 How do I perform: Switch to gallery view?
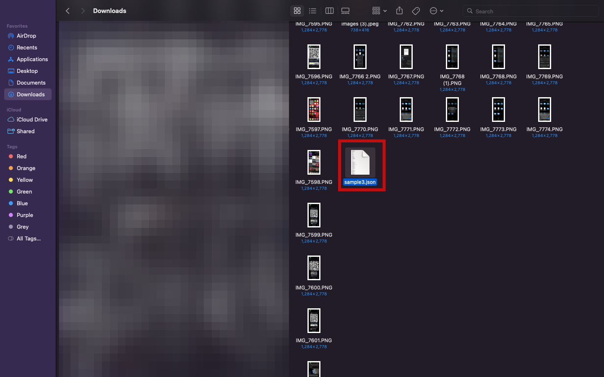(345, 11)
